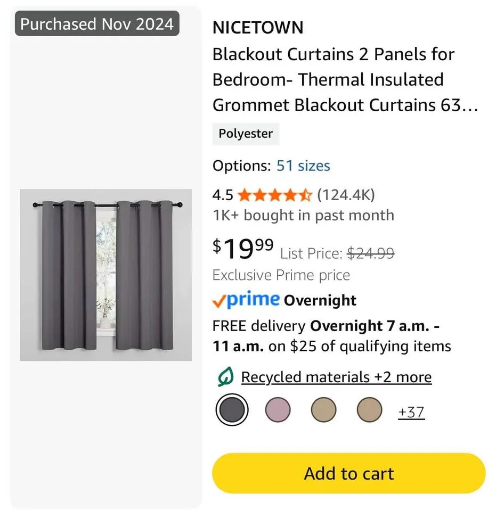Select the gray curtain color option
Viewport: 496px width, 511px height.
click(x=232, y=410)
